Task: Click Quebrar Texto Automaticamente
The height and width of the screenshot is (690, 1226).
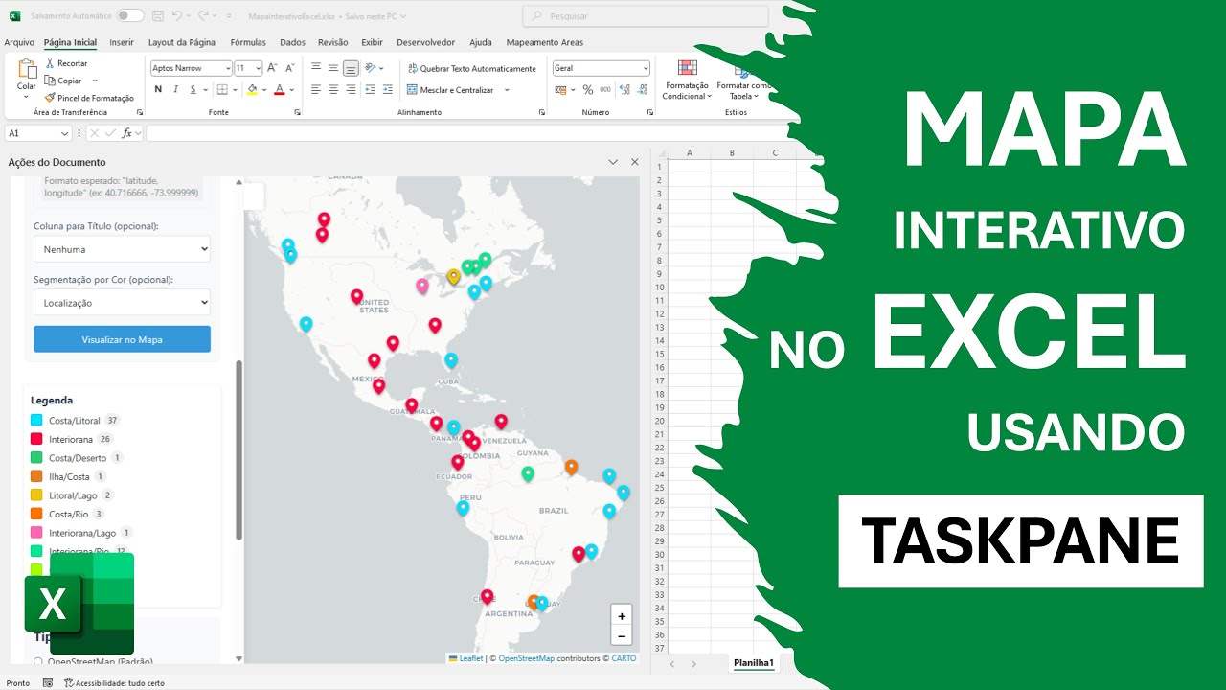Action: click(x=472, y=68)
